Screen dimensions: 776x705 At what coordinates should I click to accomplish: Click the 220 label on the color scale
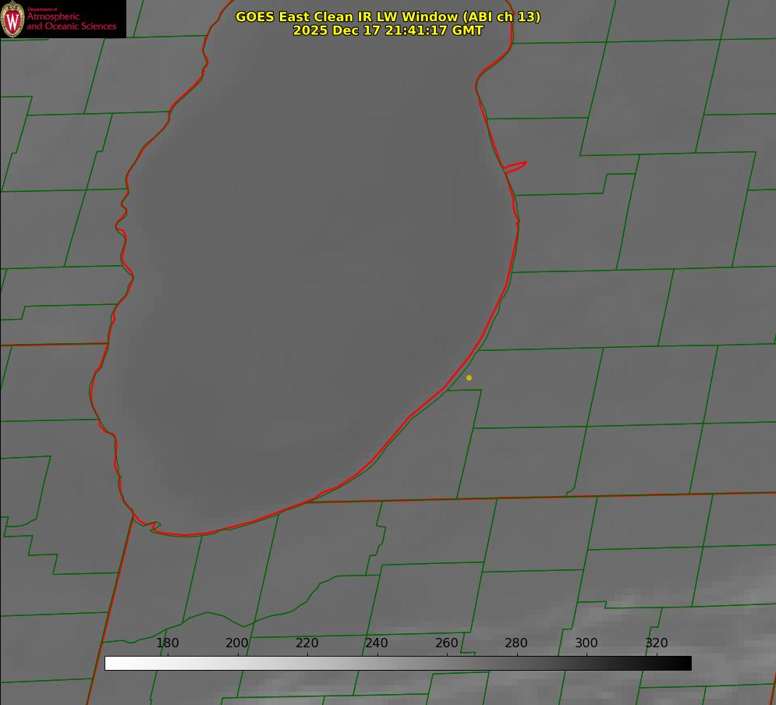(307, 643)
